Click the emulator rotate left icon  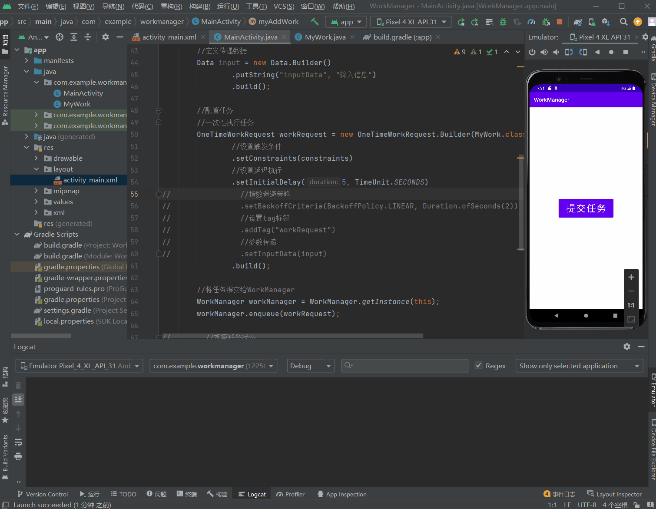click(x=569, y=52)
